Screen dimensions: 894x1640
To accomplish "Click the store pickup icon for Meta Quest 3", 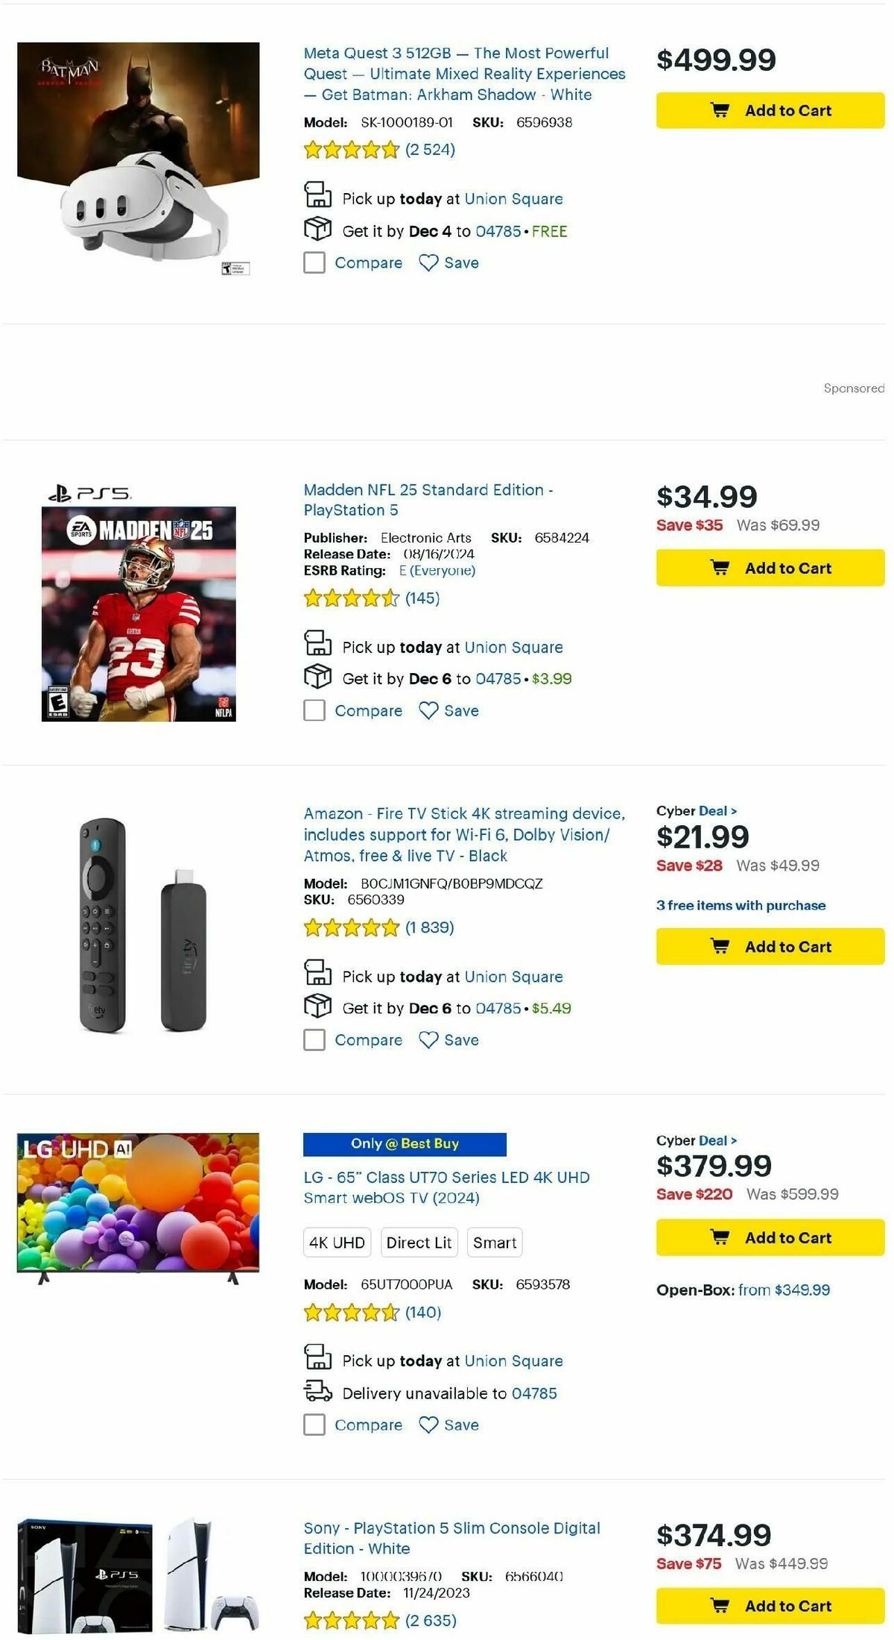I will (x=317, y=197).
